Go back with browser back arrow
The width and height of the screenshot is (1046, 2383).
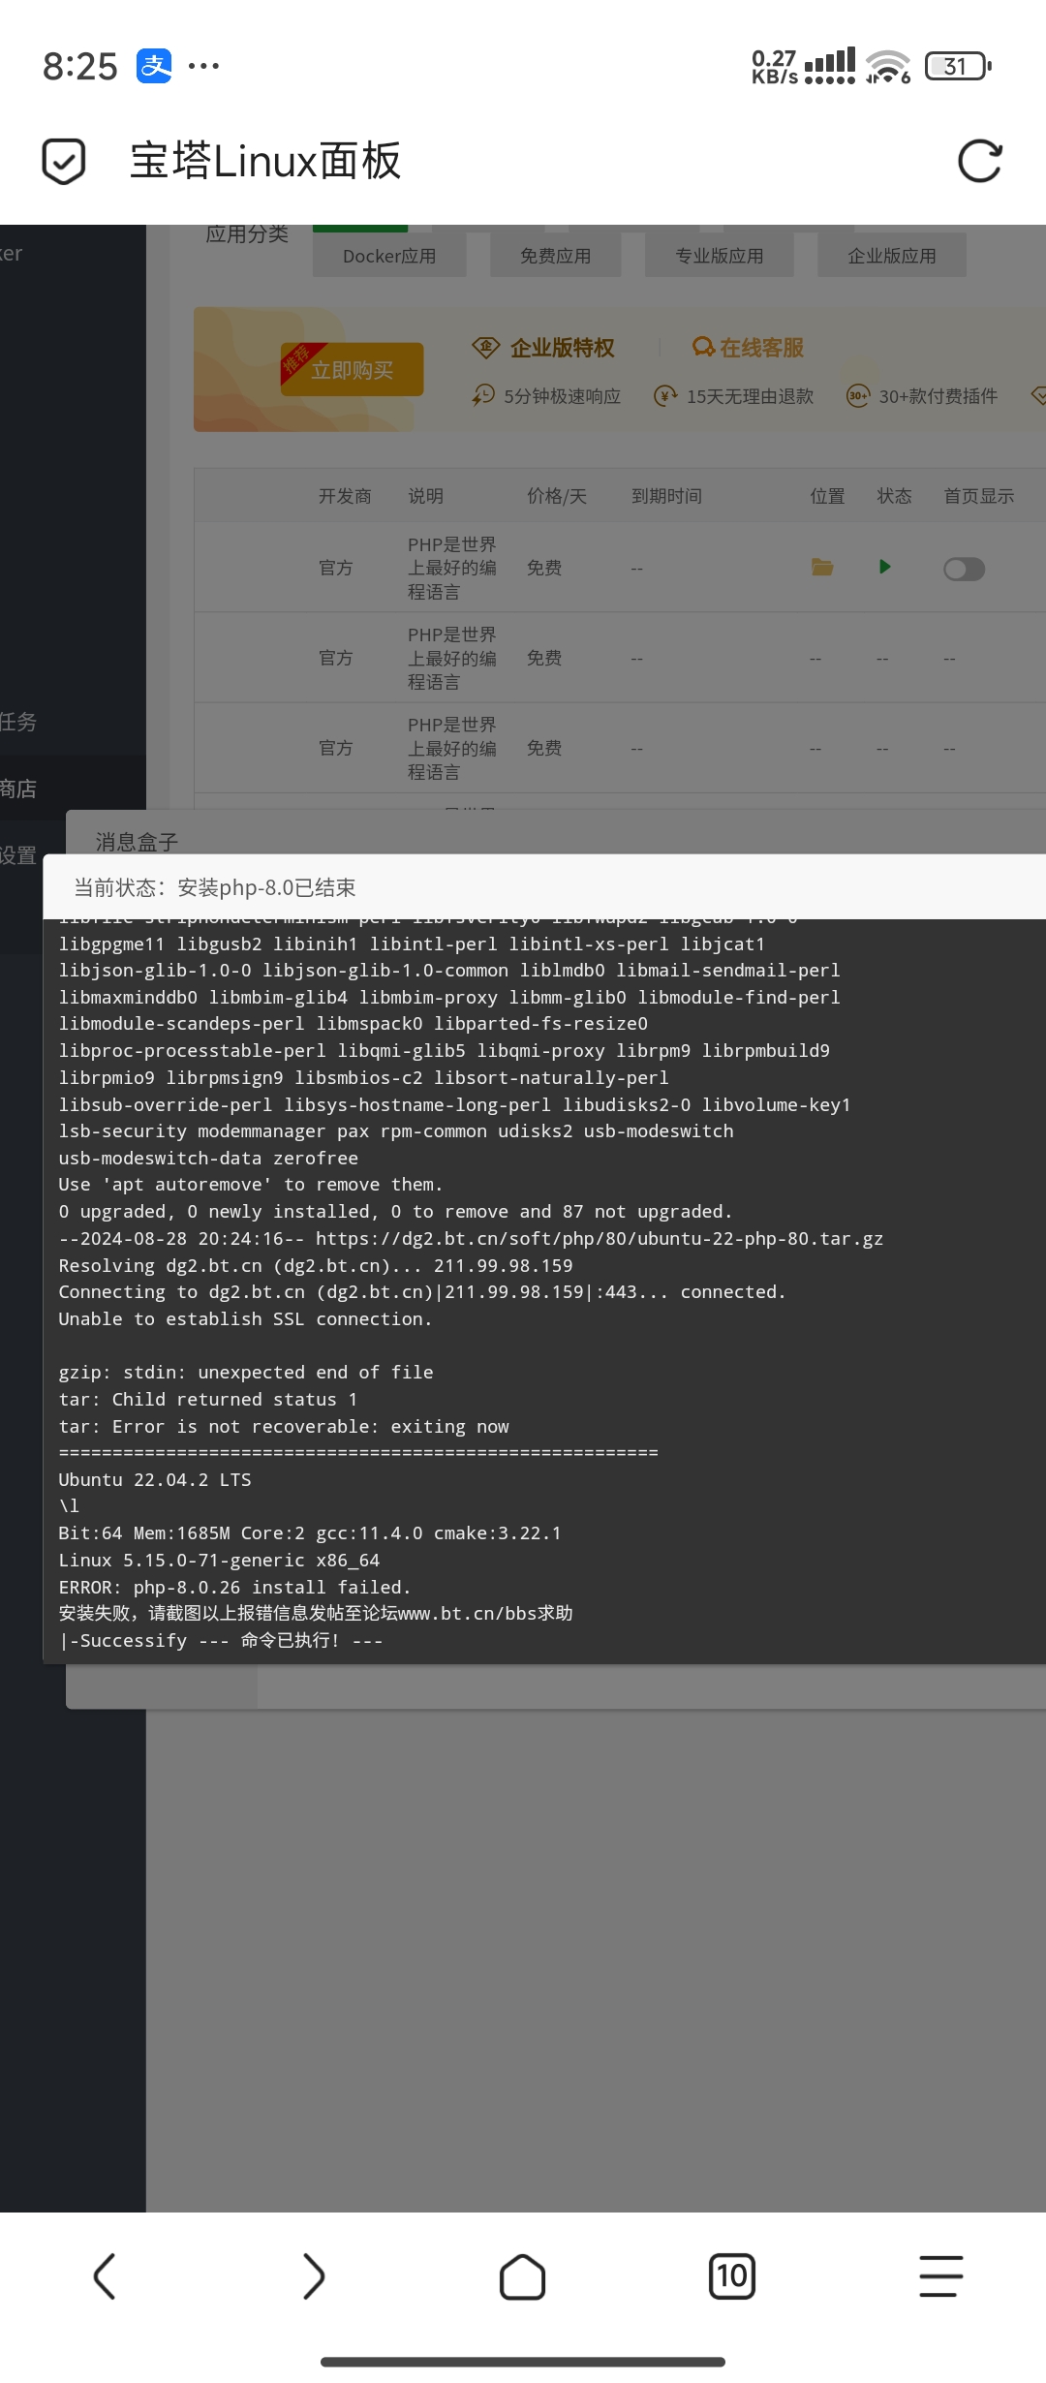coord(105,2275)
